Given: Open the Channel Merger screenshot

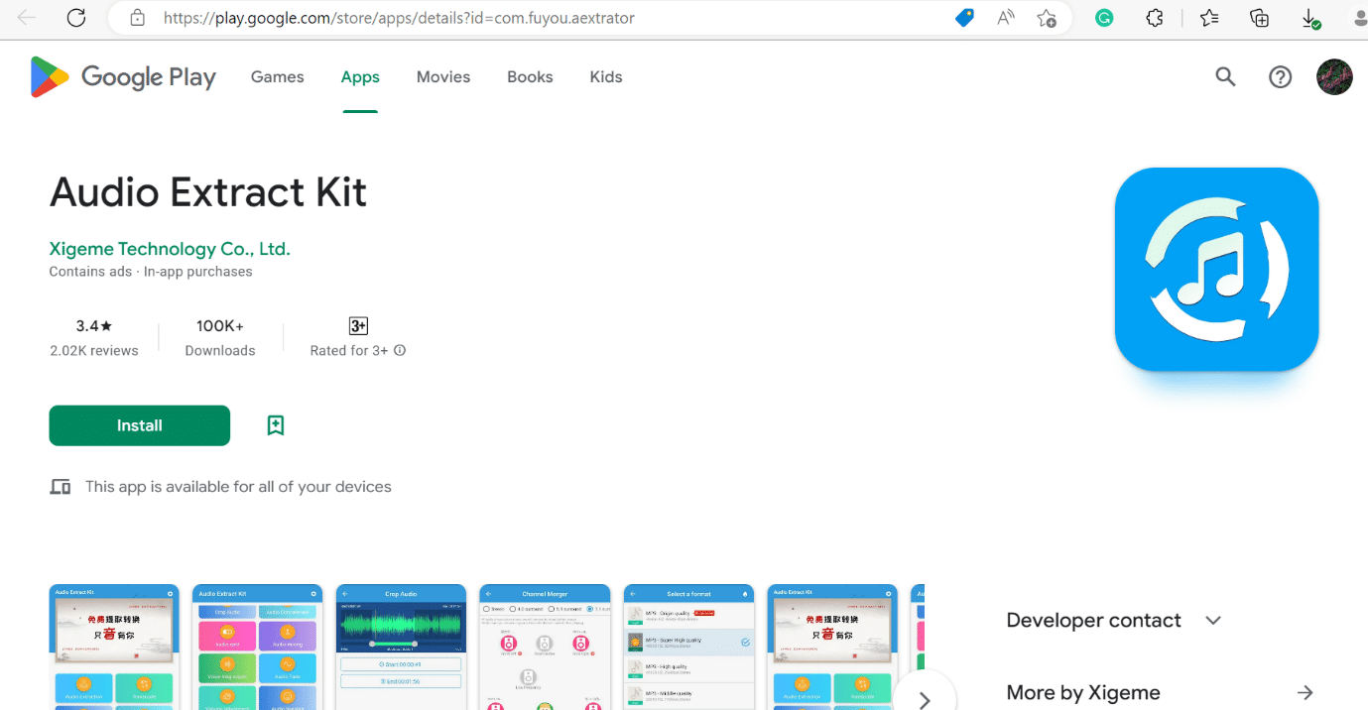Looking at the screenshot, I should (x=545, y=647).
